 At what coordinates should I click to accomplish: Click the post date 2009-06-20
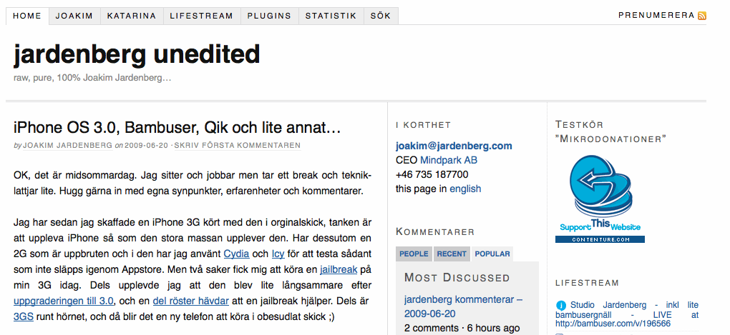point(146,146)
